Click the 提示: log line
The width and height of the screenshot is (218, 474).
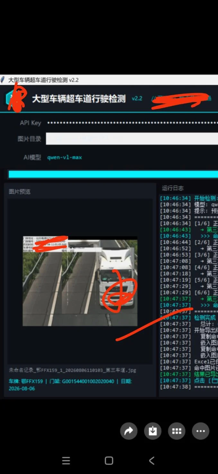[189, 211]
